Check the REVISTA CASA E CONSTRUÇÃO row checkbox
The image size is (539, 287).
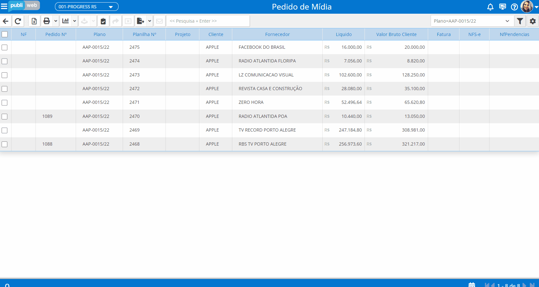point(4,89)
